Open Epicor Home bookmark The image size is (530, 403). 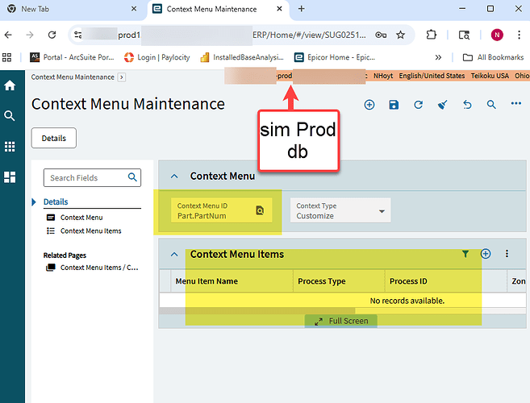[335, 57]
